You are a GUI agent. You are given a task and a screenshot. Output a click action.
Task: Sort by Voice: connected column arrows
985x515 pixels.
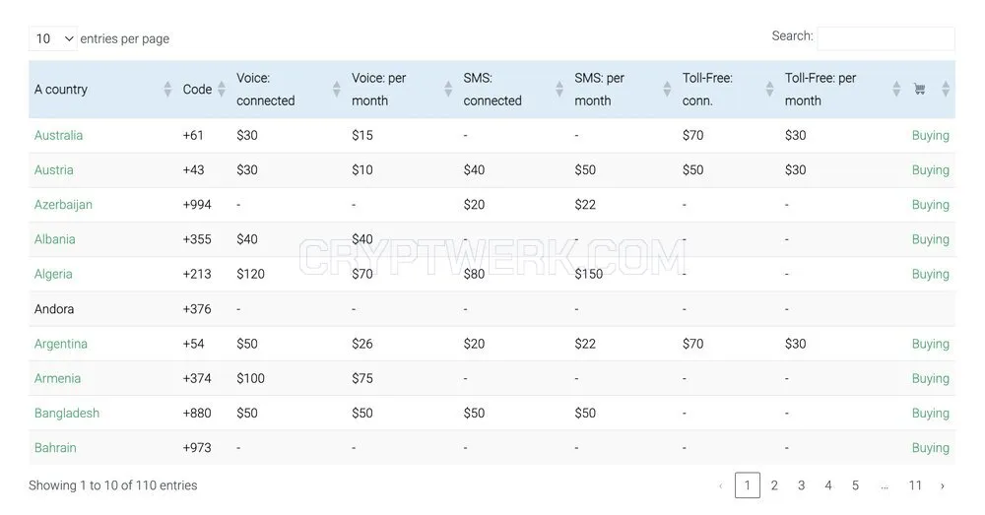click(337, 90)
